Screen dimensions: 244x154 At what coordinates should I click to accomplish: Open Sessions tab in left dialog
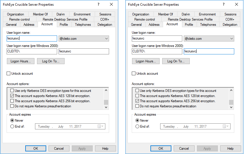[105, 14]
